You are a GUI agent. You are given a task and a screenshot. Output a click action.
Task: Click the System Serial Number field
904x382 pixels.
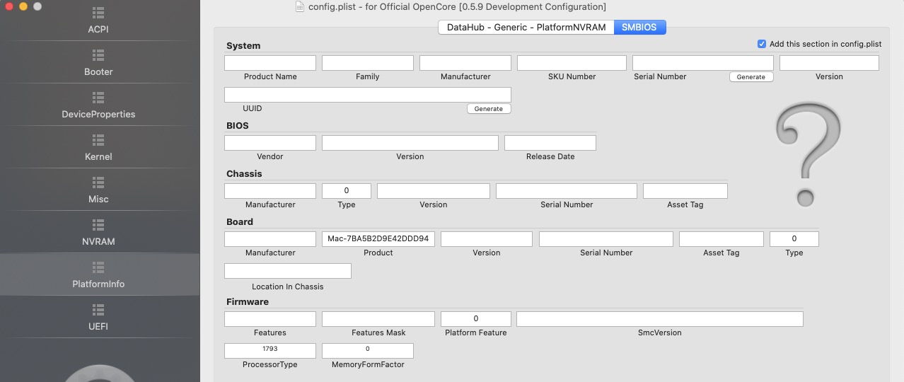pyautogui.click(x=703, y=63)
